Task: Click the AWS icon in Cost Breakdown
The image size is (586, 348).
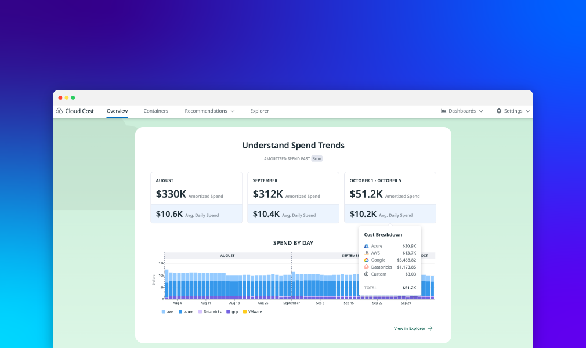Action: point(367,253)
